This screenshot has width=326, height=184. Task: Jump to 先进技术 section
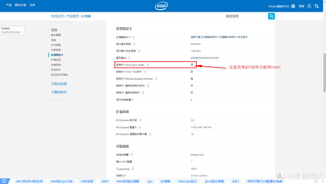tap(56, 70)
